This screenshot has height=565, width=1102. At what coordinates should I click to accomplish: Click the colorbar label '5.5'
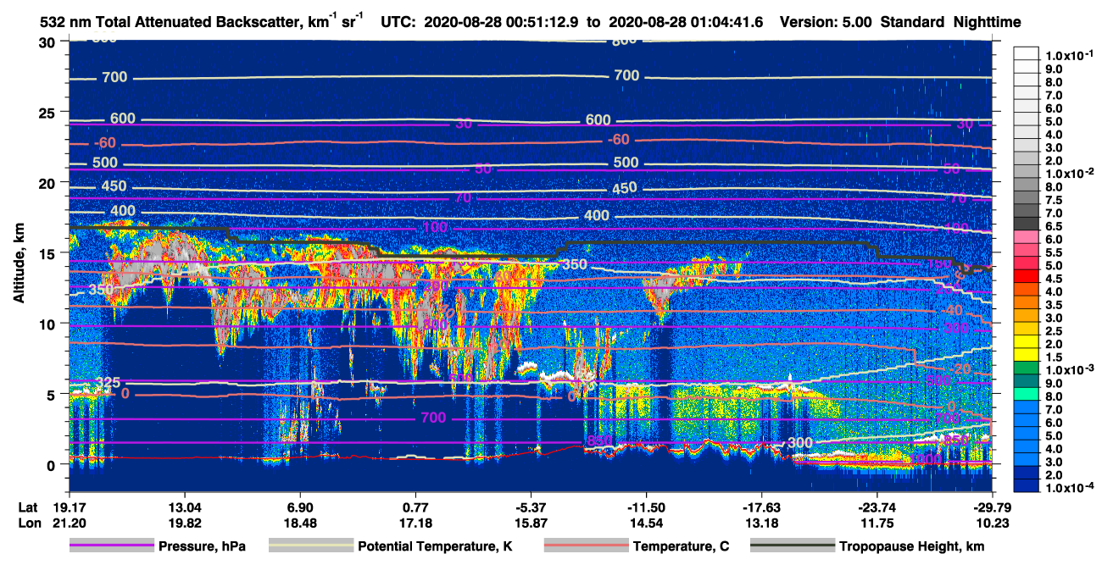[1052, 252]
